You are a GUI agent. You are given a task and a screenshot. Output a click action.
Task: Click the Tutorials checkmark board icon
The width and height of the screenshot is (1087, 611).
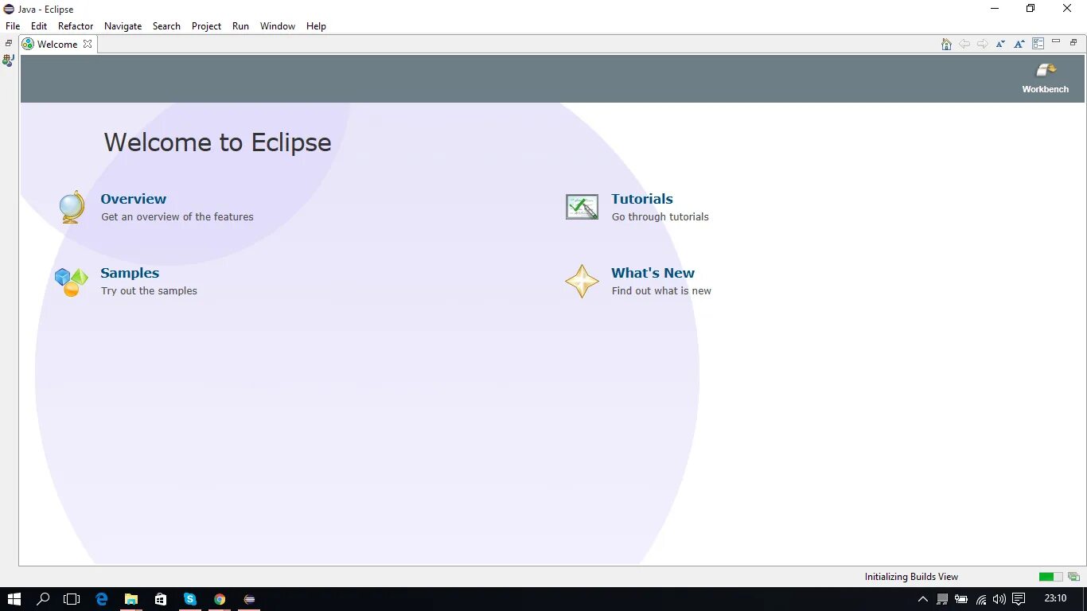point(582,207)
